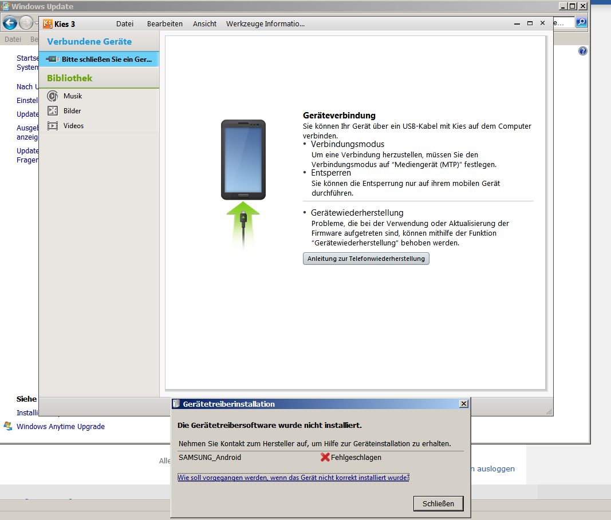This screenshot has width=611, height=520.
Task: Click the phone illustration
Action: point(243,160)
